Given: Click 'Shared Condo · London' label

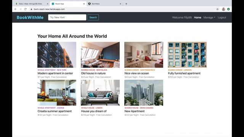Looking at the screenshot, I should coord(180,70).
